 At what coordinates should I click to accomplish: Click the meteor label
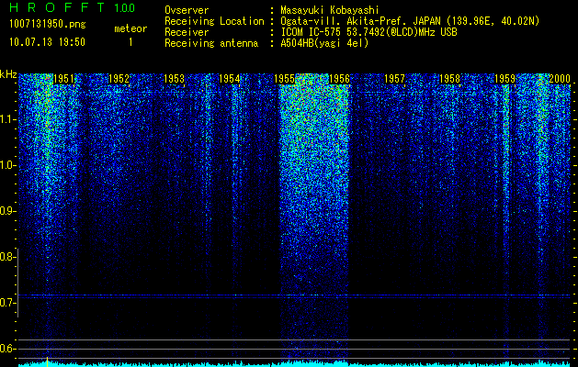[x=130, y=28]
